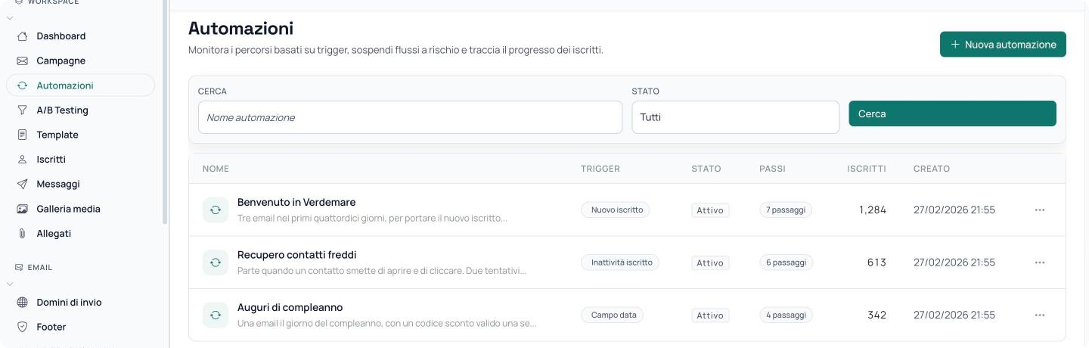Open Recupero contatti freddi automation
Screen dimensions: 1089x348
pyautogui.click(x=296, y=255)
